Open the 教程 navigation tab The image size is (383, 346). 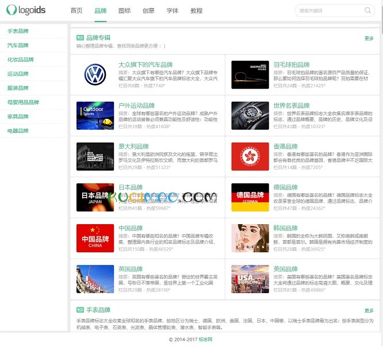196,11
